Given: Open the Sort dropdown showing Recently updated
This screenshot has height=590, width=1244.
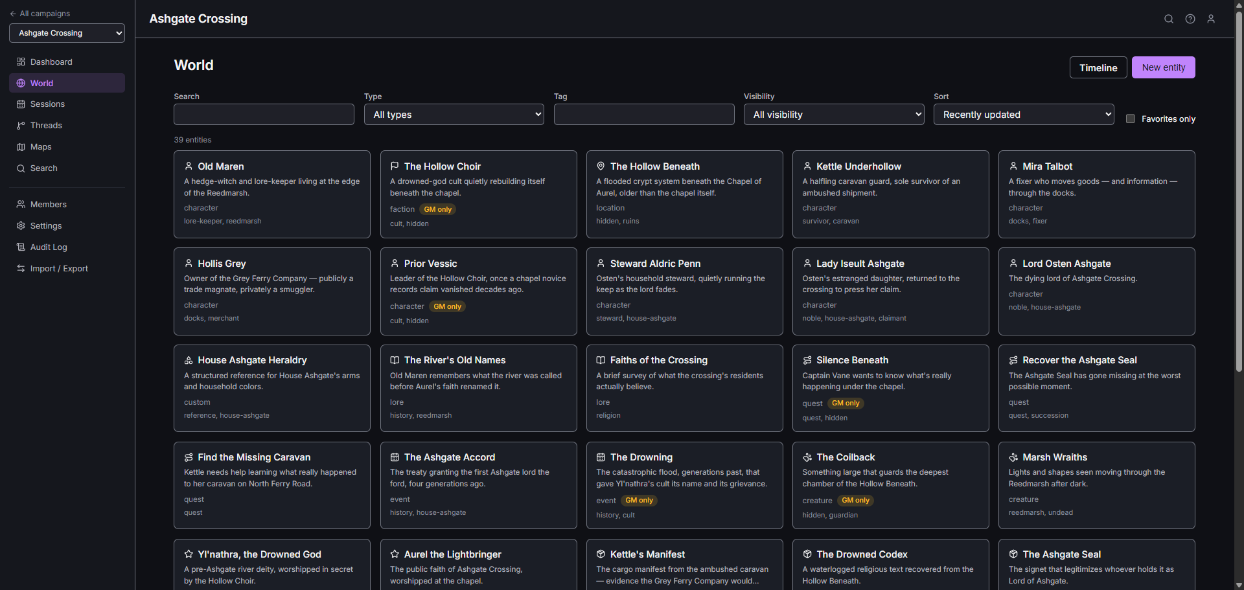Looking at the screenshot, I should 1024,115.
